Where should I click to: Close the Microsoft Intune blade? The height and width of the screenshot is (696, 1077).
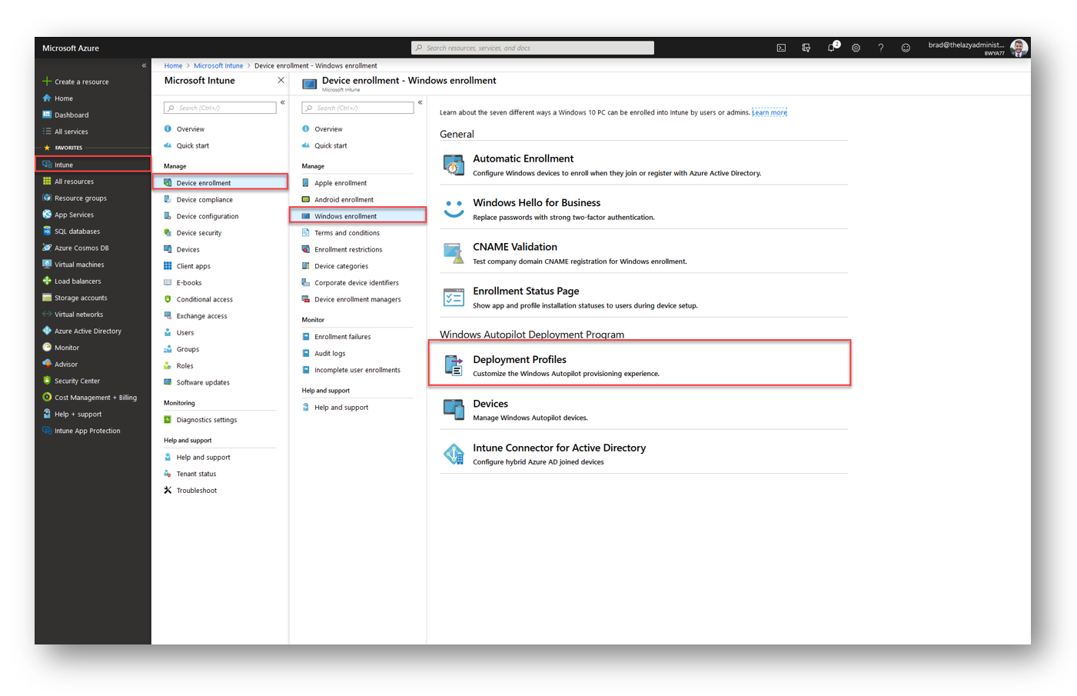click(281, 80)
